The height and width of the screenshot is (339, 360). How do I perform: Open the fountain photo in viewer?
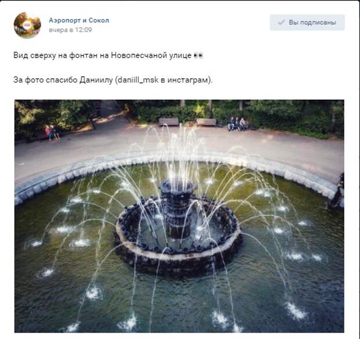point(179,216)
